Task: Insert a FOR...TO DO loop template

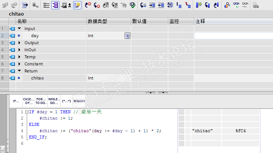Action: pyautogui.click(x=41, y=101)
